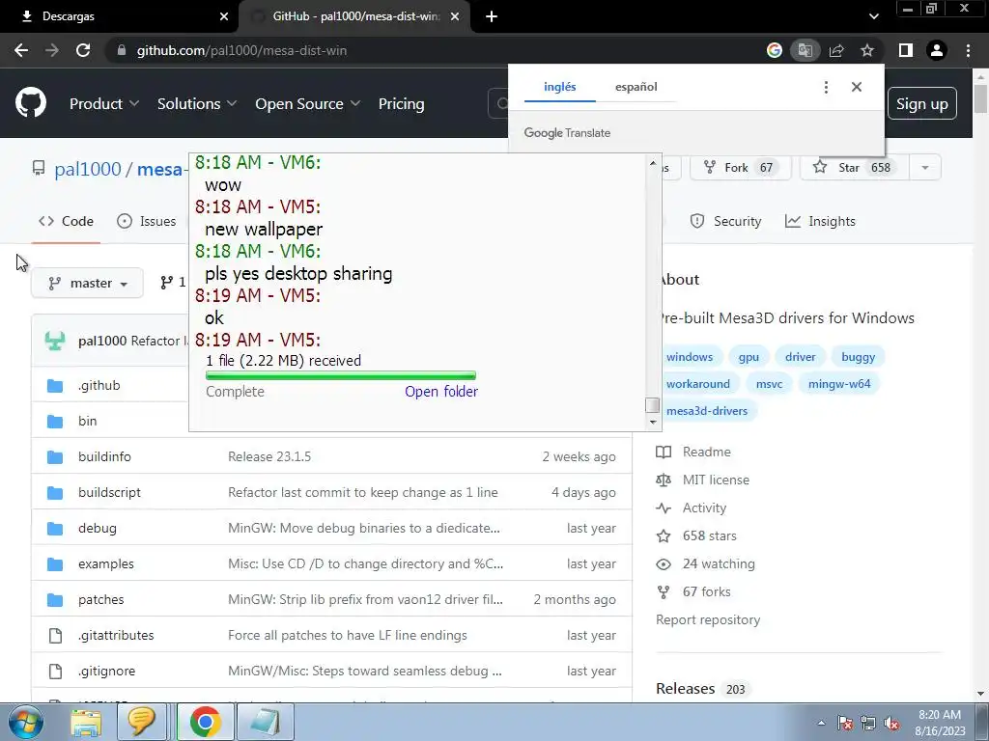989x741 pixels.
Task: Switch to the Security tab
Action: (x=725, y=221)
